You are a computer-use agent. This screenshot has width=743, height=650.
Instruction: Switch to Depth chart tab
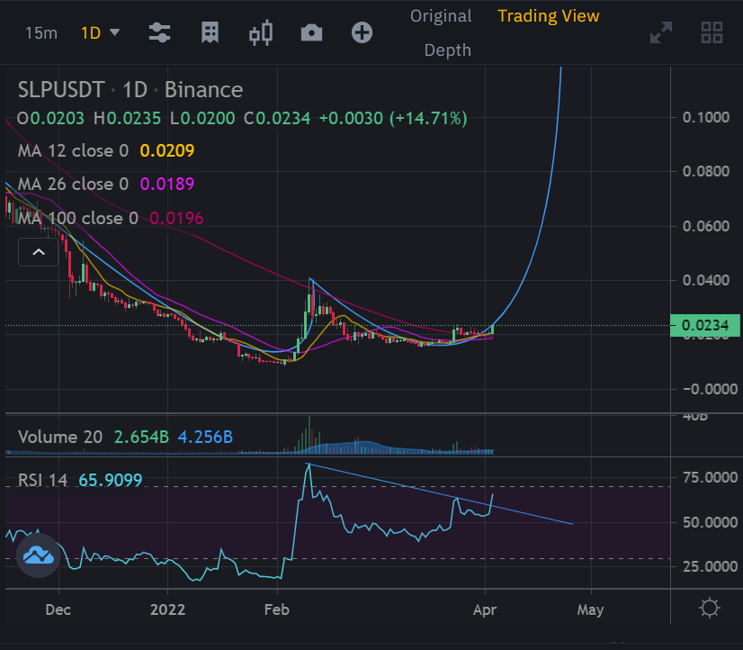click(448, 50)
